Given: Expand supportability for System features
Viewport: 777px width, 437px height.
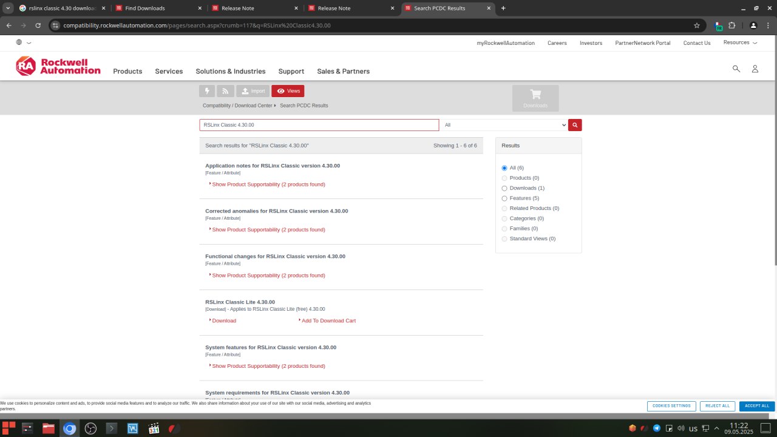Looking at the screenshot, I should pos(268,366).
